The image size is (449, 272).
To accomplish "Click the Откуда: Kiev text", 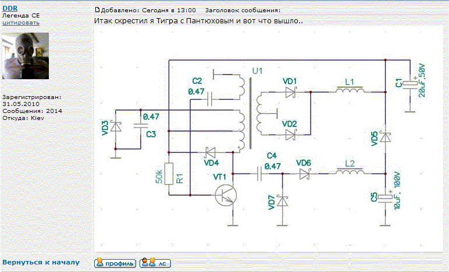I will 23,118.
